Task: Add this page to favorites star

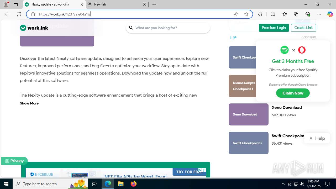Action: click(x=246, y=14)
